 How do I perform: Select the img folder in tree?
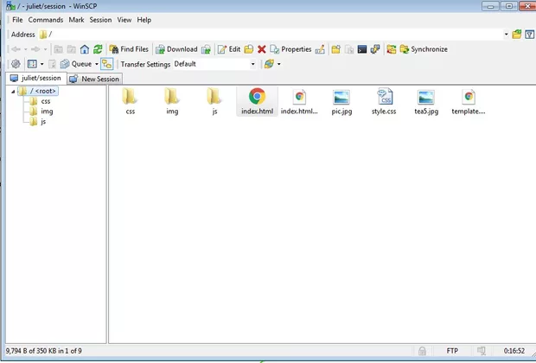coord(46,111)
